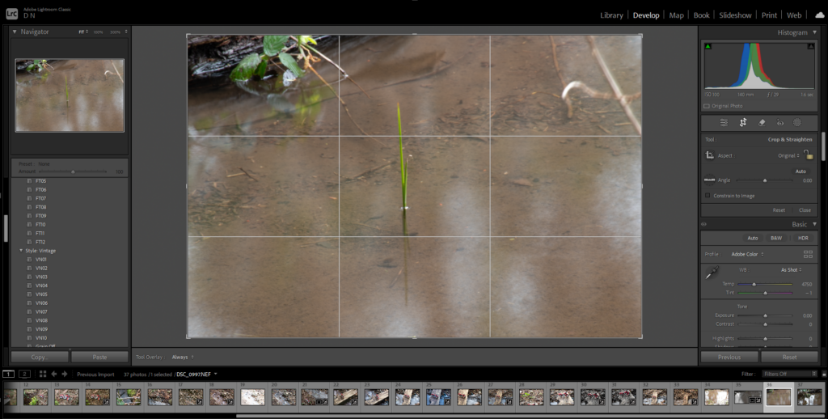Click the Previous button

(x=729, y=358)
